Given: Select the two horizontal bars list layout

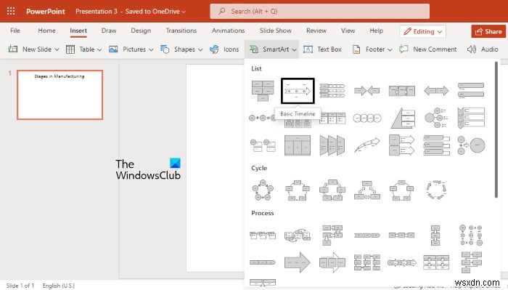Looking at the screenshot, I should click(x=471, y=91).
